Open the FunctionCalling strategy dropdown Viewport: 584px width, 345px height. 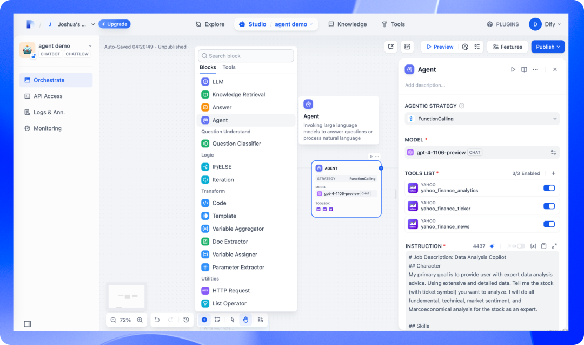point(482,119)
